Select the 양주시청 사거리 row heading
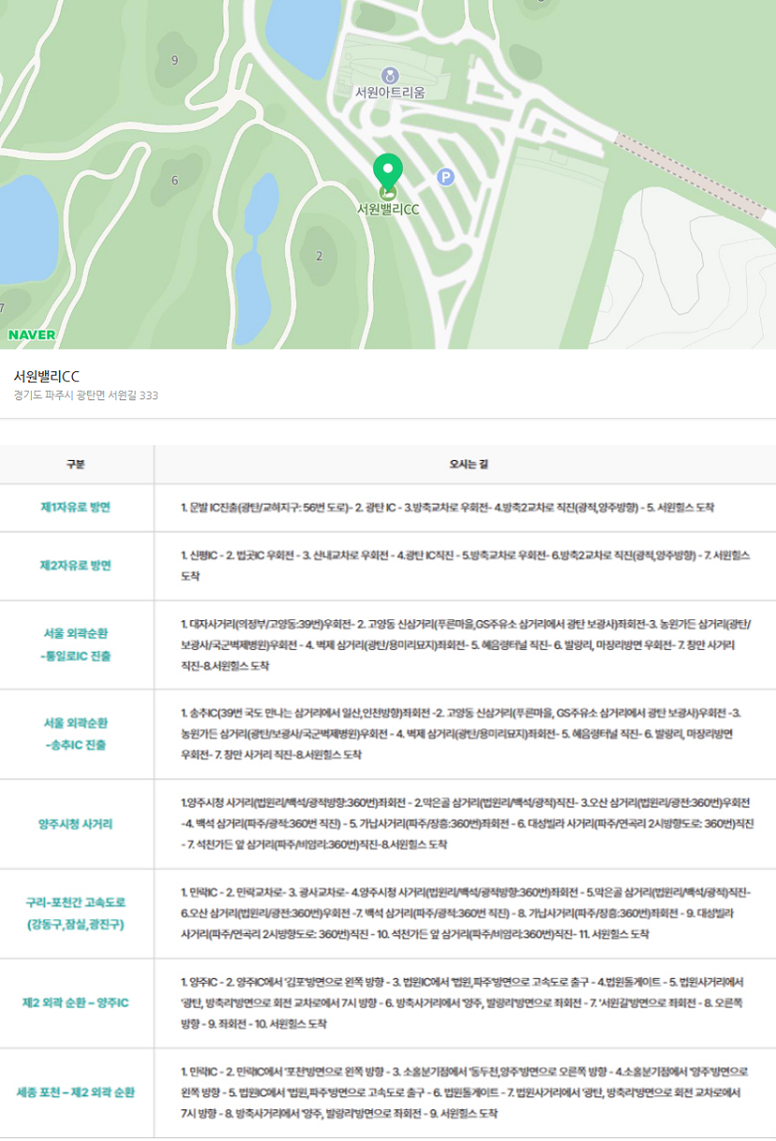This screenshot has height=1141, width=776. click(x=76, y=824)
